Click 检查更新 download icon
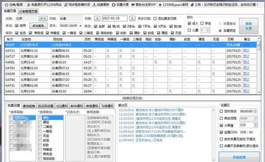This screenshot has width=265, height=162. coord(94,5)
